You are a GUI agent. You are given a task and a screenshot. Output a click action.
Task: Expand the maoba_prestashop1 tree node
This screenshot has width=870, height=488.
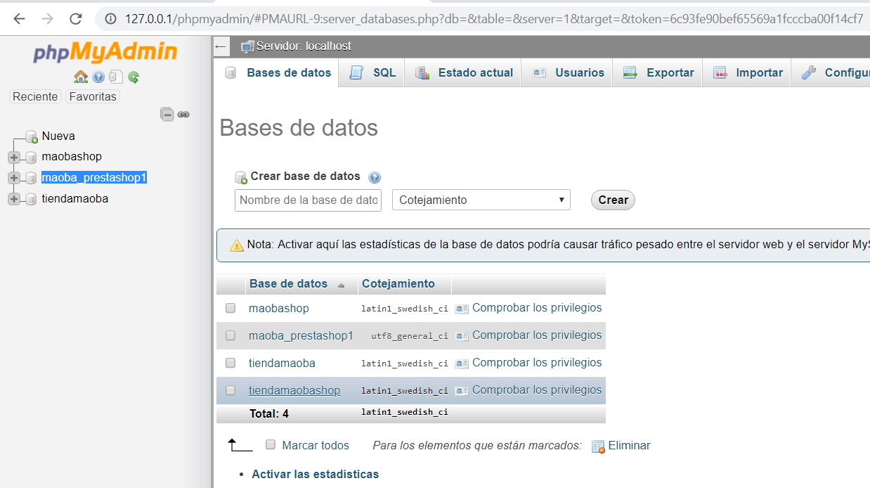point(14,178)
